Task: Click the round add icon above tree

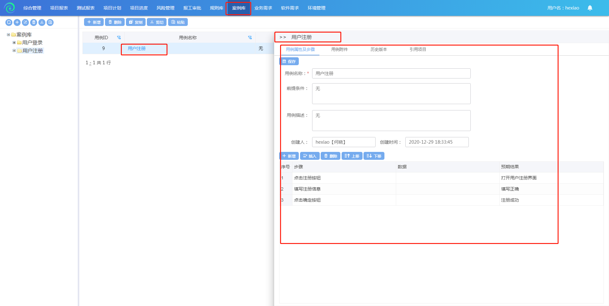Action: tap(17, 22)
